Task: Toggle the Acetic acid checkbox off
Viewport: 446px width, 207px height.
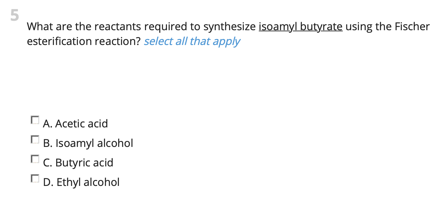Action: tap(35, 120)
